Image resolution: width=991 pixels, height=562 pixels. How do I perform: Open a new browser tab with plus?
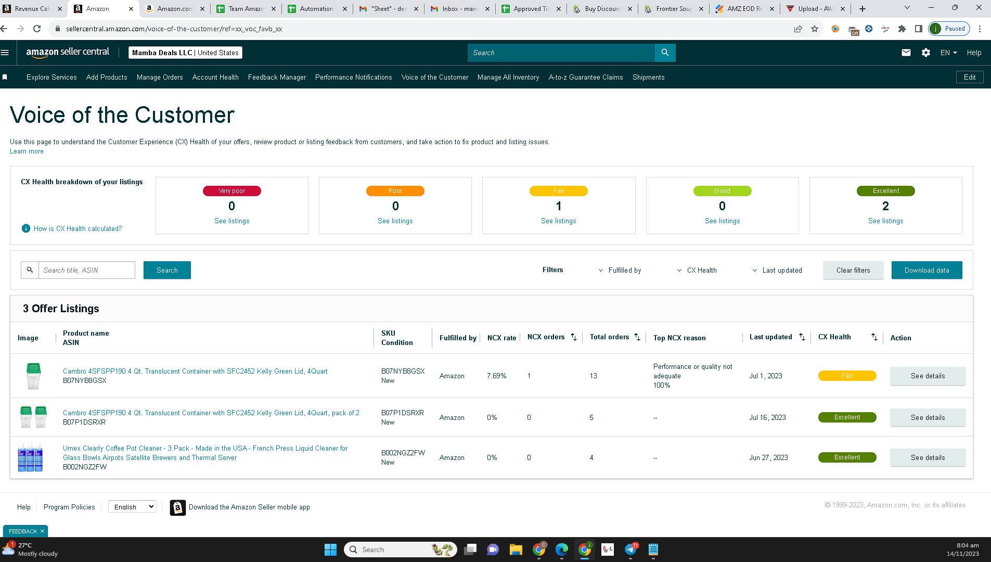click(x=863, y=8)
